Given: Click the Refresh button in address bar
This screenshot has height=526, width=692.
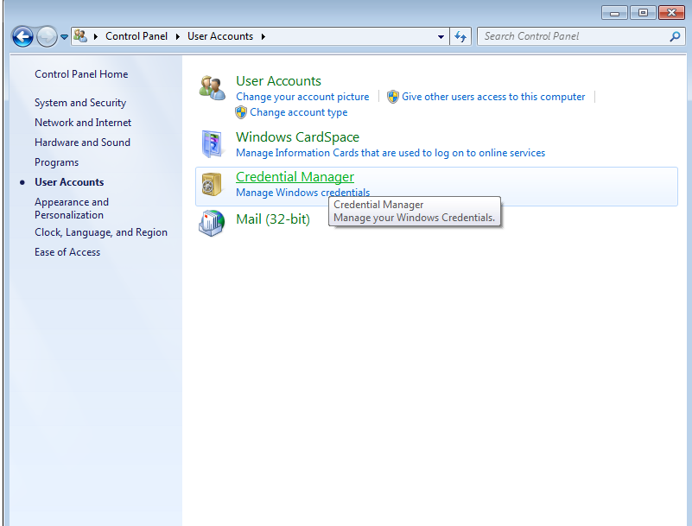Looking at the screenshot, I should point(460,36).
